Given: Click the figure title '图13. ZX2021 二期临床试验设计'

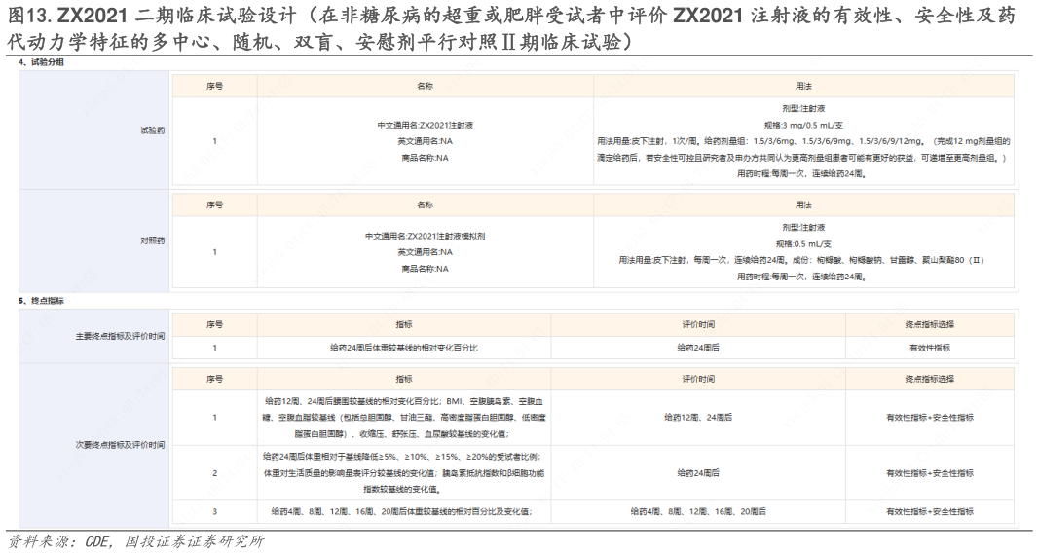Looking at the screenshot, I should 150,15.
